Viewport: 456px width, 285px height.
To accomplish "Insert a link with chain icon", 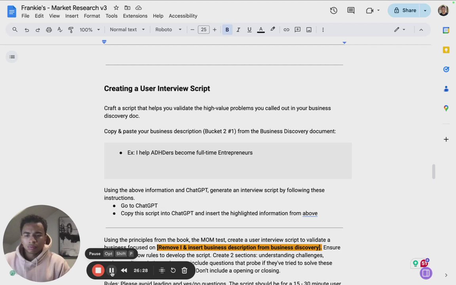I will (287, 30).
